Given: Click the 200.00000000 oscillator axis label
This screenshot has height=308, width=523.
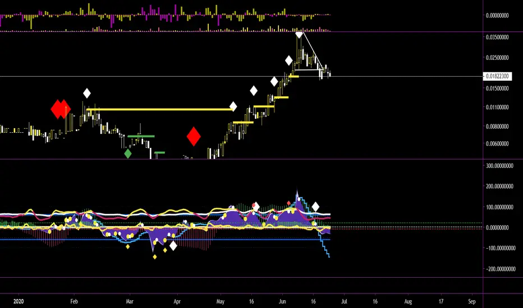Looking at the screenshot, I should tap(499, 186).
